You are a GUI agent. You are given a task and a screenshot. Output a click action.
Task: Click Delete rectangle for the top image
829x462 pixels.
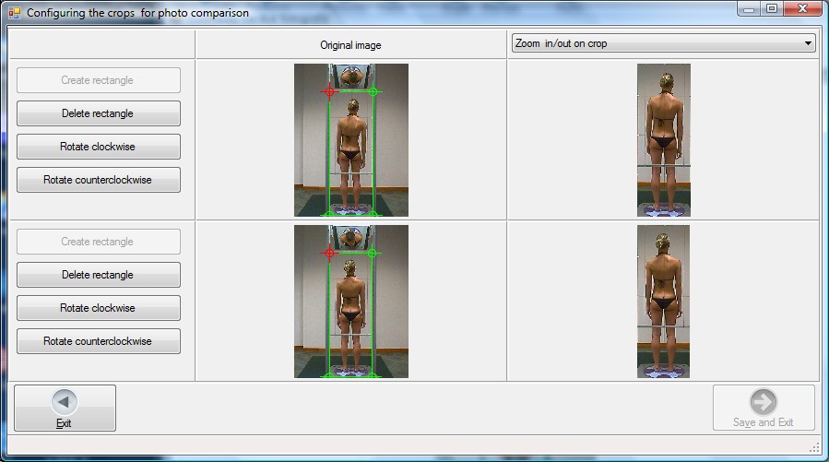pos(99,113)
